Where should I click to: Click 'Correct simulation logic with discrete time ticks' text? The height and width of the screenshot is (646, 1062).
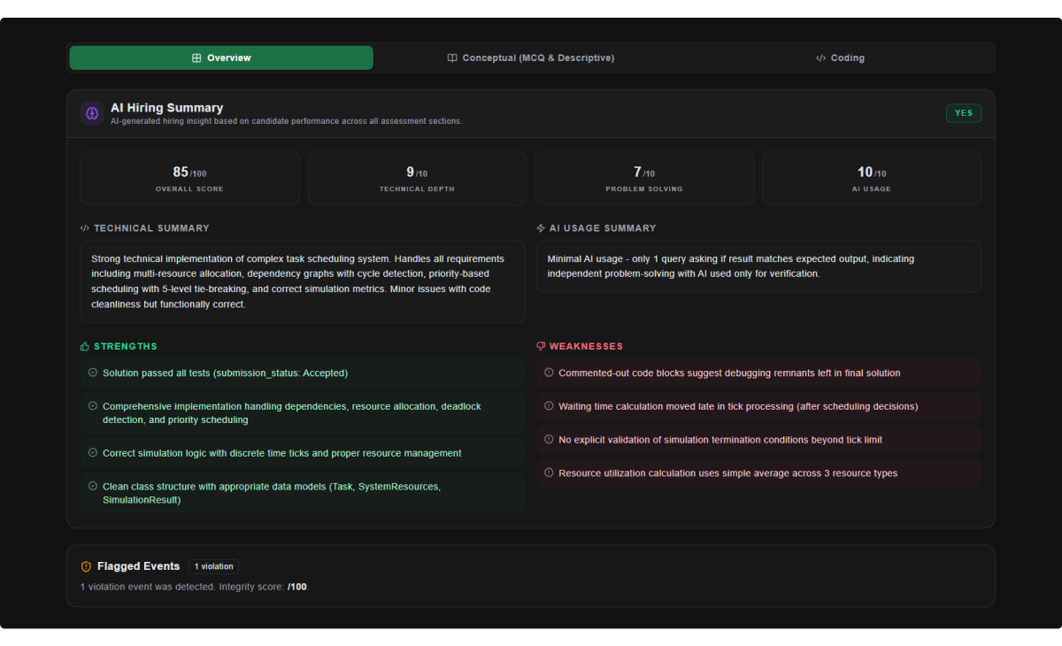(x=282, y=453)
